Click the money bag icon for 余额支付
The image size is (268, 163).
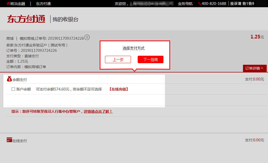9,79
